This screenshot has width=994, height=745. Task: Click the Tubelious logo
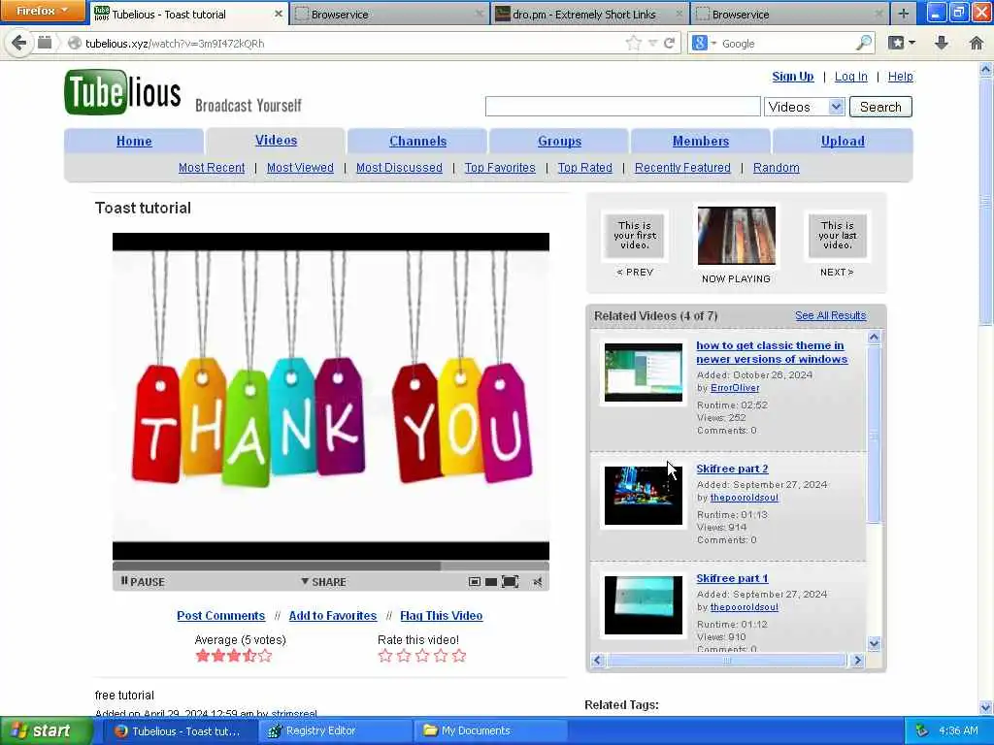pos(123,92)
